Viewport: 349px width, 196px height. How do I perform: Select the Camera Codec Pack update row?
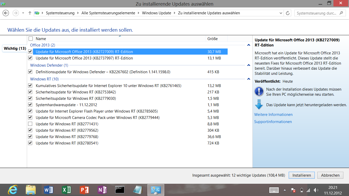tap(128, 117)
